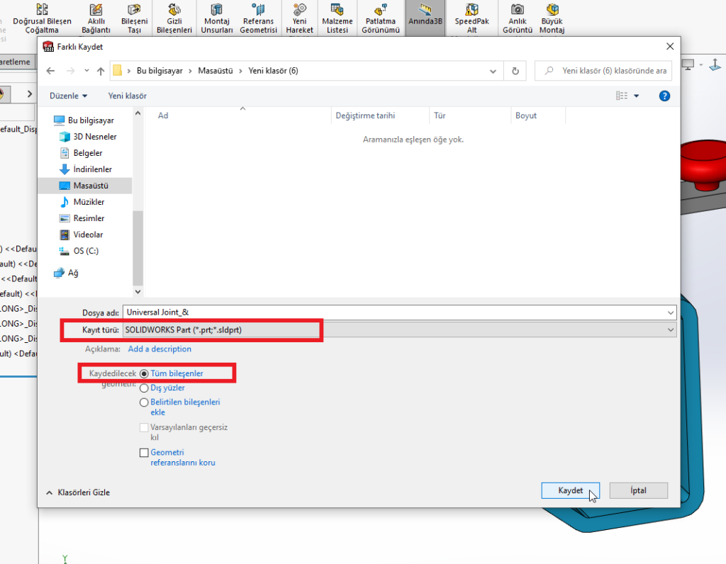Choose Belirtilen bileşenleri ekle radio option
The height and width of the screenshot is (564, 726).
145,402
